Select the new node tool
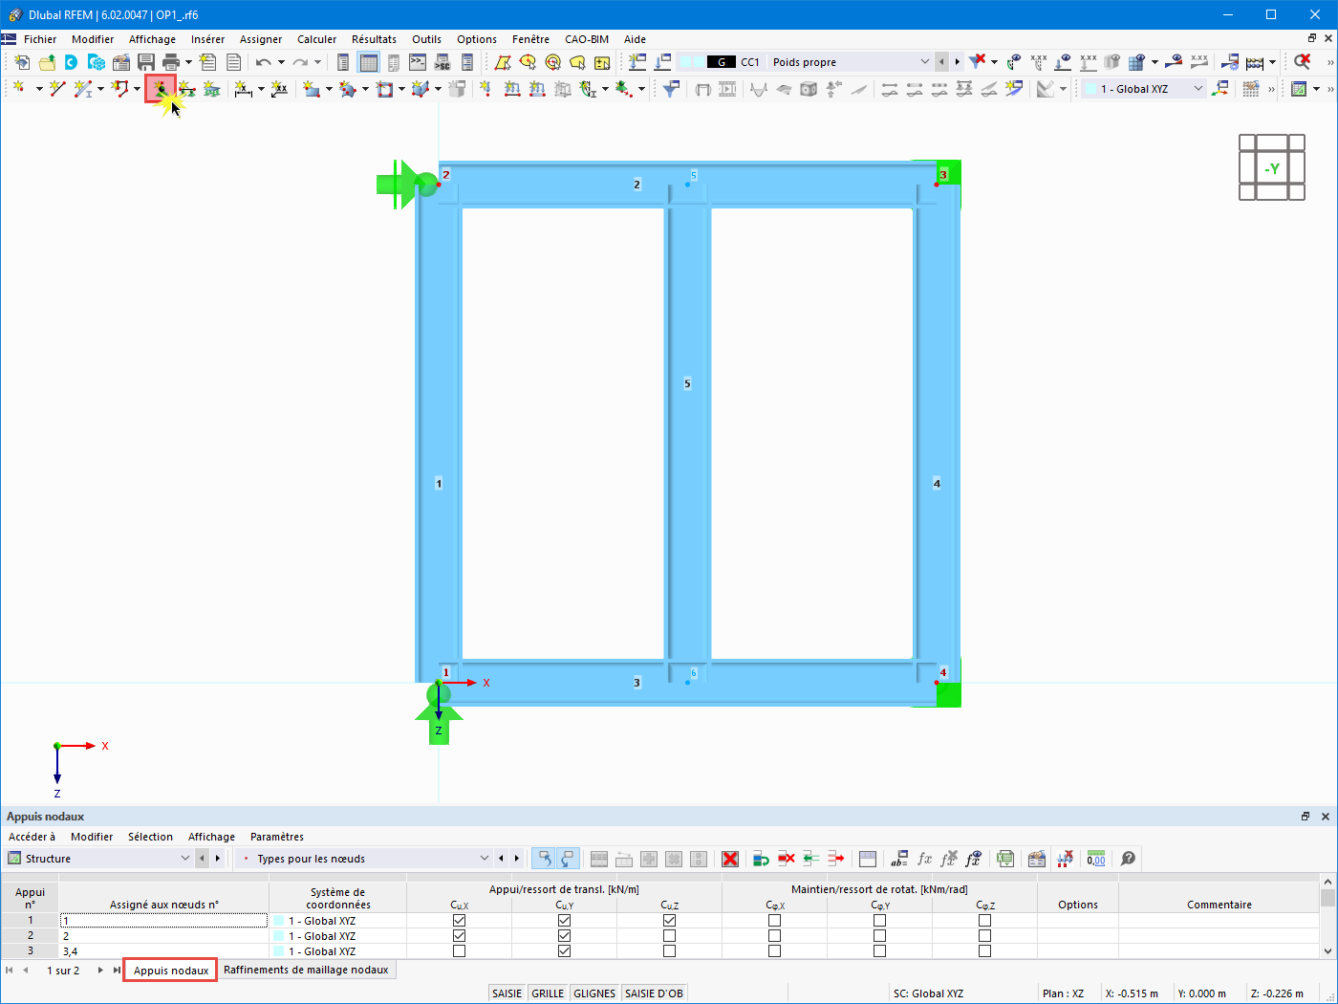1338x1004 pixels. pyautogui.click(x=19, y=89)
